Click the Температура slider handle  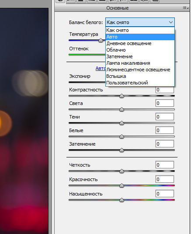tap(101, 40)
